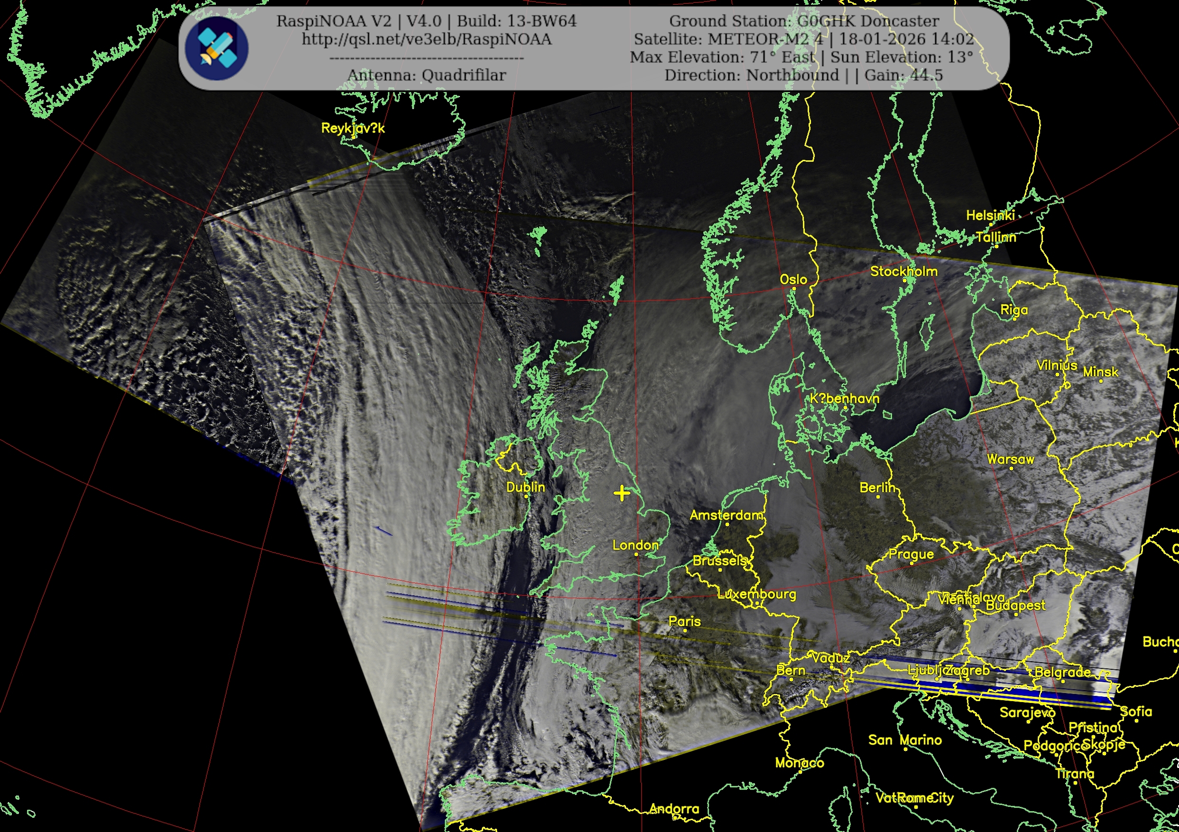Click the Amsterdam city label
Screen dimensions: 1179x832
pyautogui.click(x=726, y=515)
